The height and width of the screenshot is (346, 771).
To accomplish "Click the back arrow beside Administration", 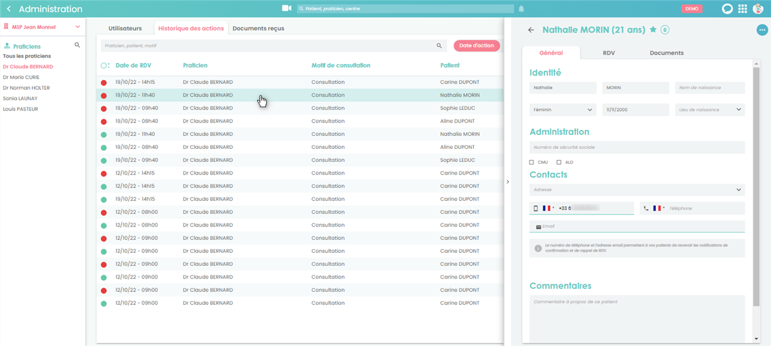I will 8,9.
